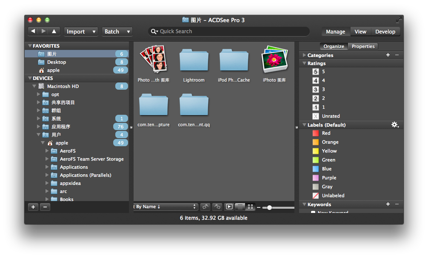428x258 pixels.
Task: Filter by the Unlabeled swatch
Action: (x=316, y=196)
